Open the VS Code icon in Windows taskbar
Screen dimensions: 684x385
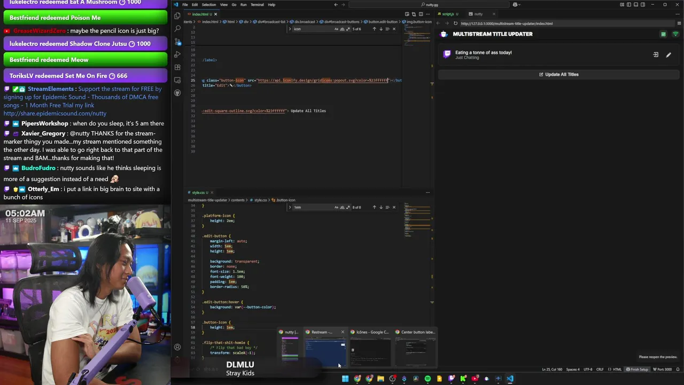point(510,379)
